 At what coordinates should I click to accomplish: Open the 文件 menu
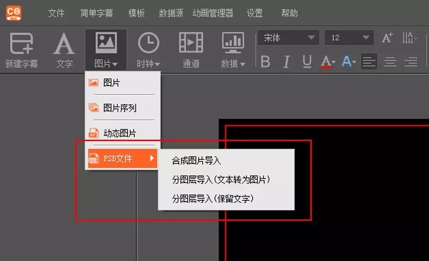click(56, 13)
